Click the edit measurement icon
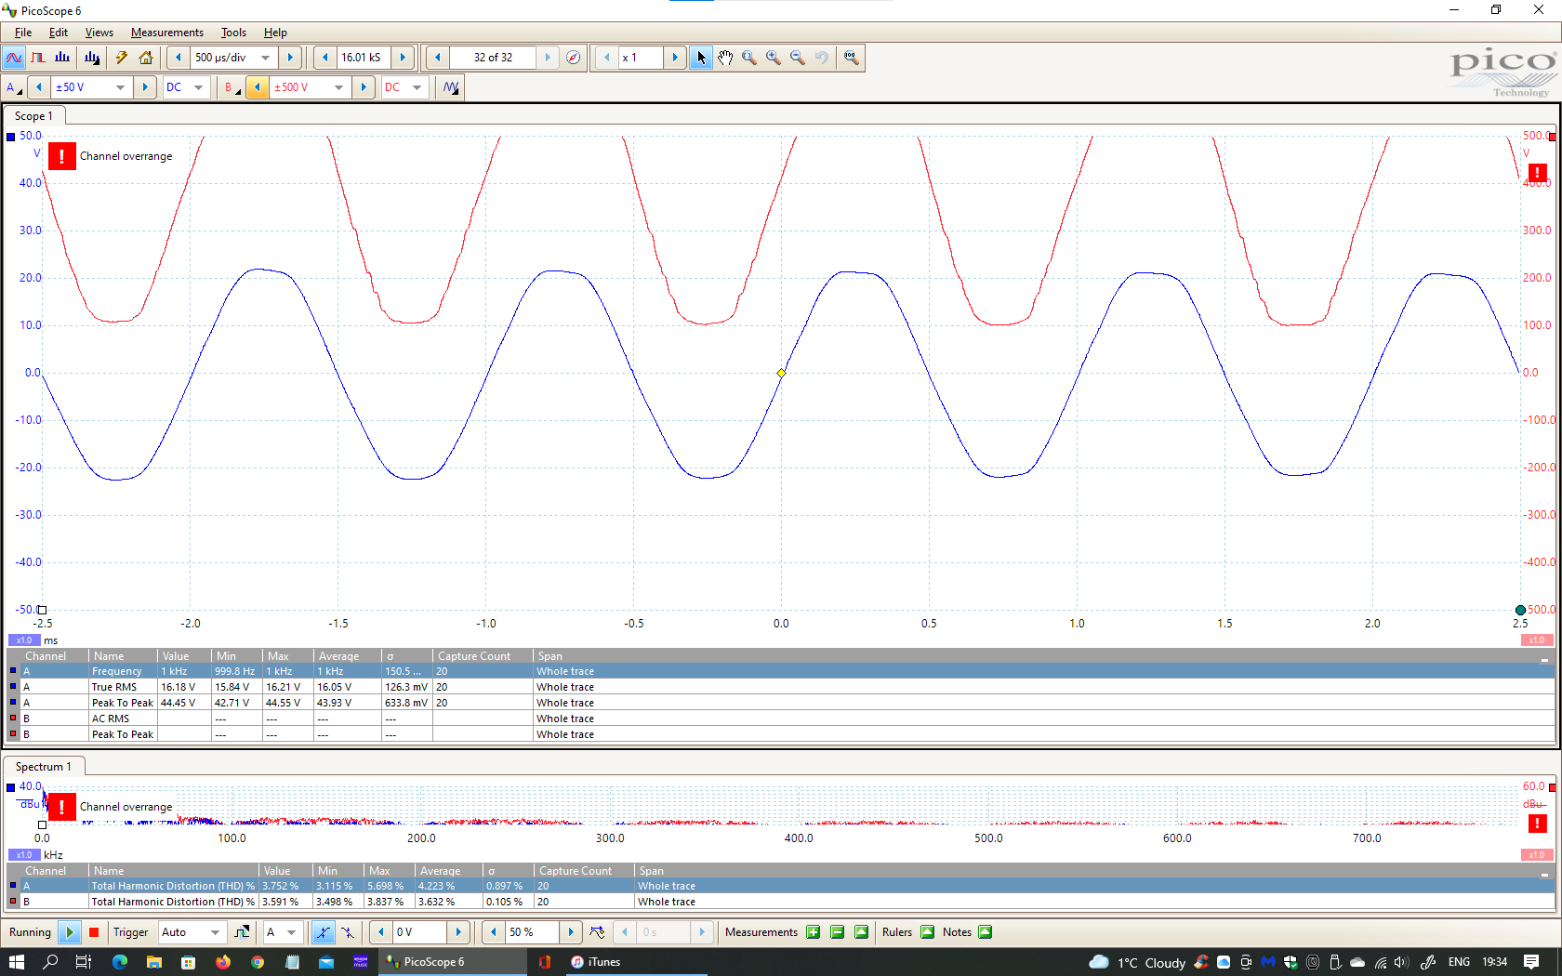The image size is (1562, 976). pyautogui.click(x=862, y=932)
